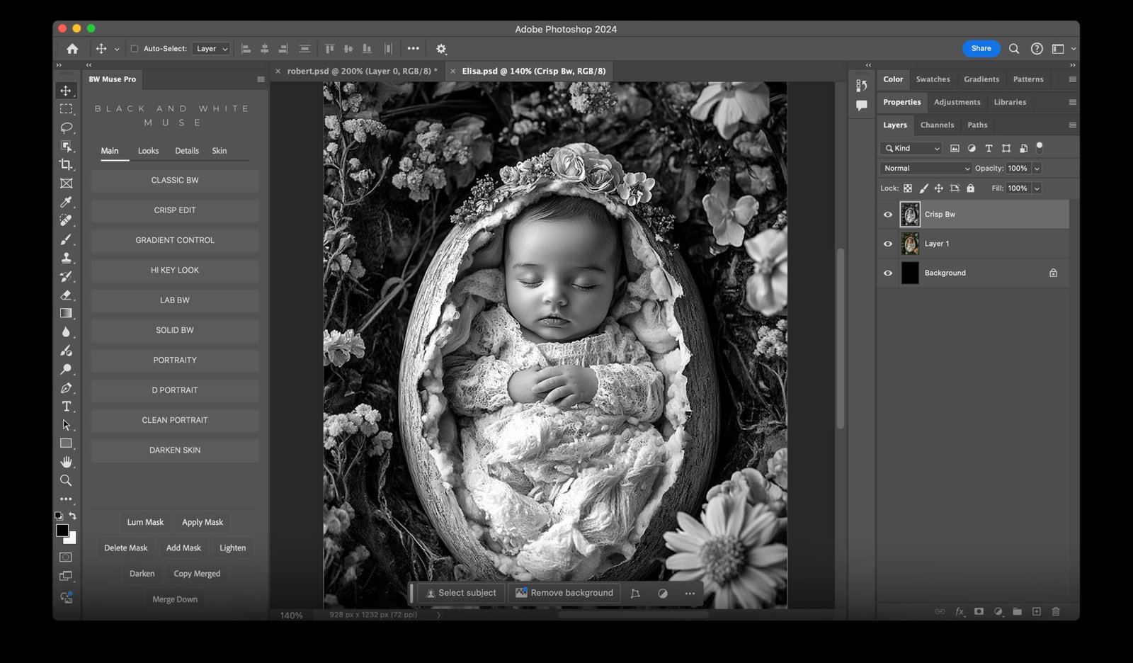The image size is (1133, 663).
Task: Open BW Muse Pro panel menu
Action: (x=261, y=79)
